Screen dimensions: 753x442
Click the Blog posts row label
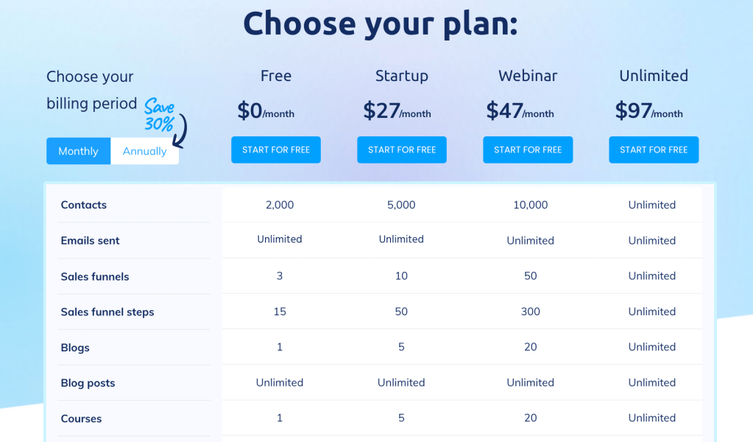[x=88, y=383]
